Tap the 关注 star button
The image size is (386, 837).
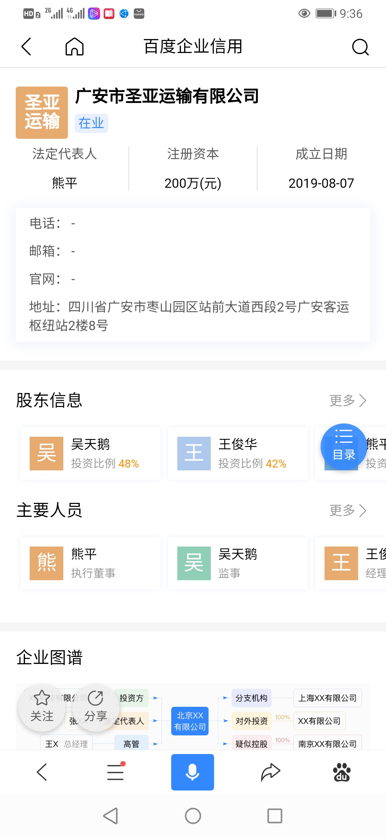[x=42, y=707]
